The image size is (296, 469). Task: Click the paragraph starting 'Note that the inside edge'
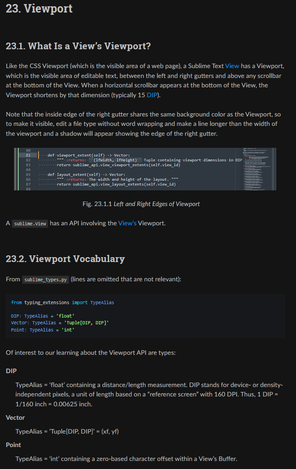click(x=144, y=124)
